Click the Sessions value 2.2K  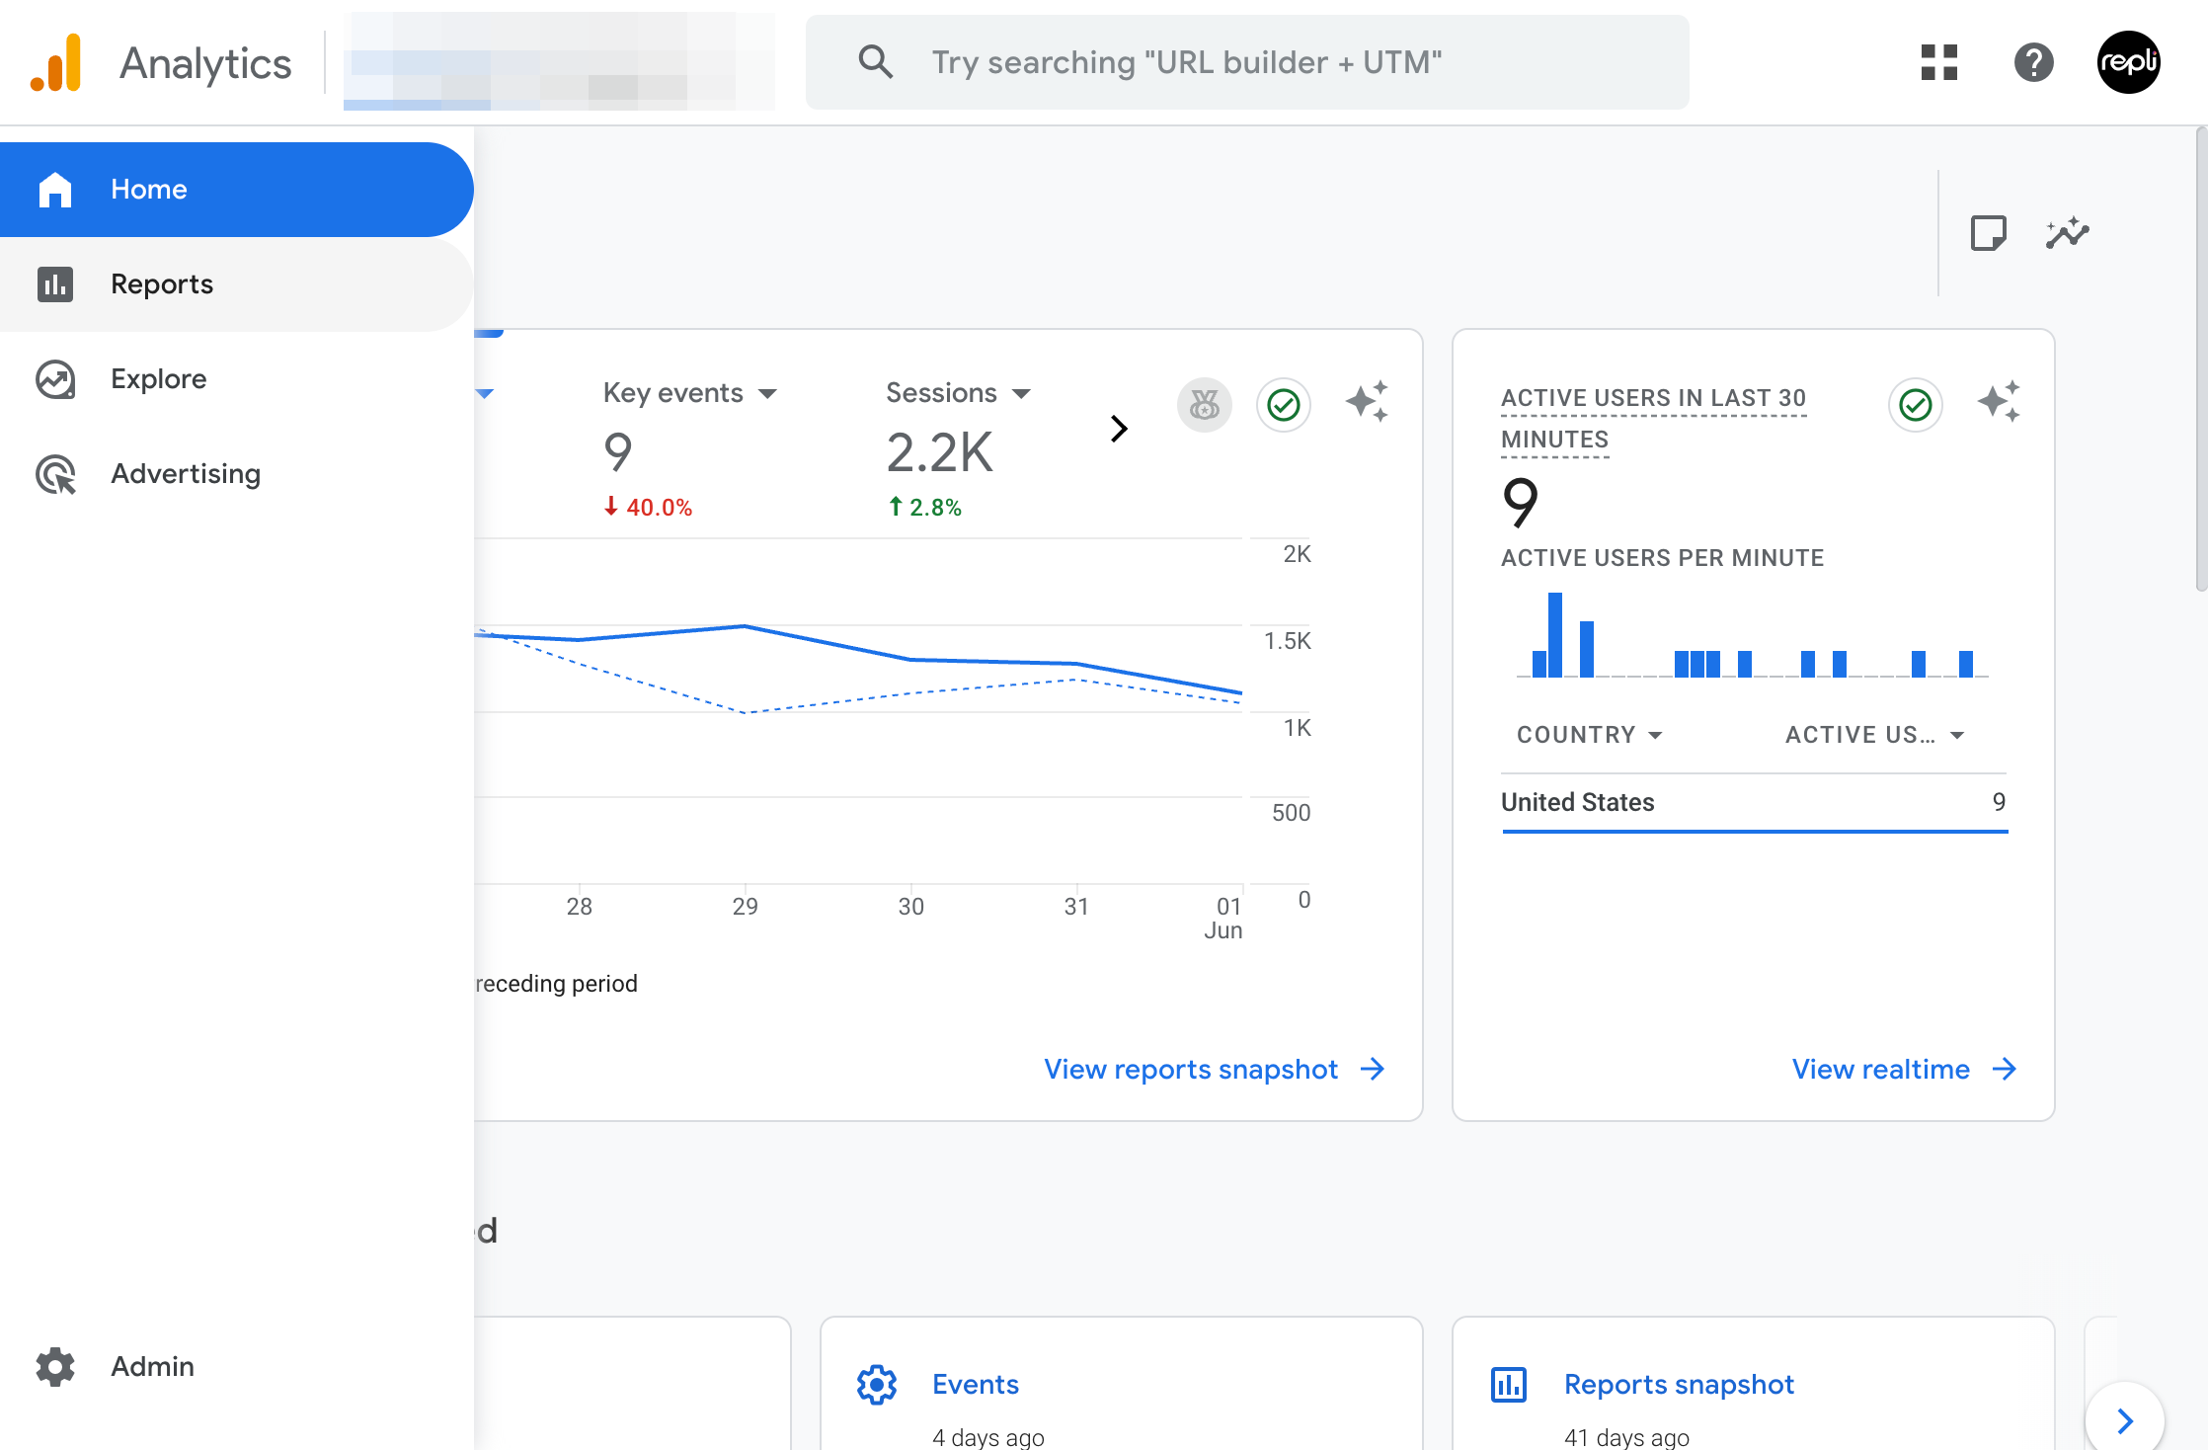(x=940, y=452)
